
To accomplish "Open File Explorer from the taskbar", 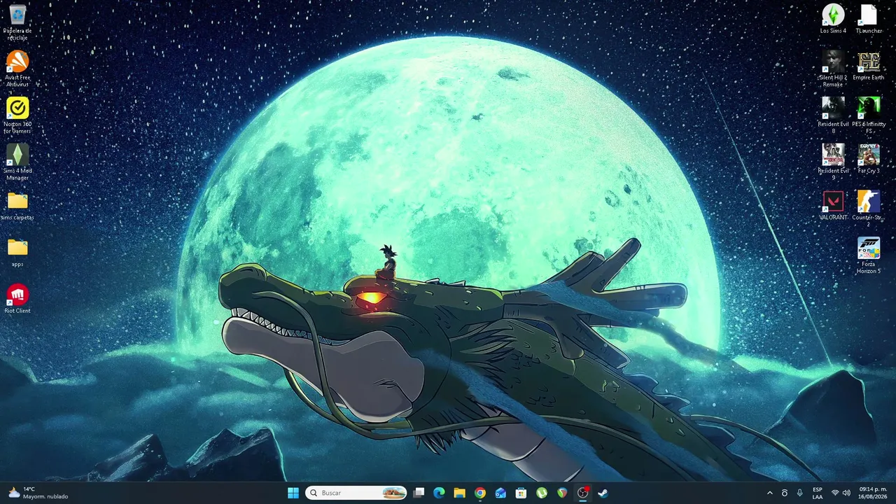I will 459,493.
